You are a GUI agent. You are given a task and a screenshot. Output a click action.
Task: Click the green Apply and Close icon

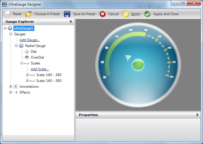tap(147, 14)
